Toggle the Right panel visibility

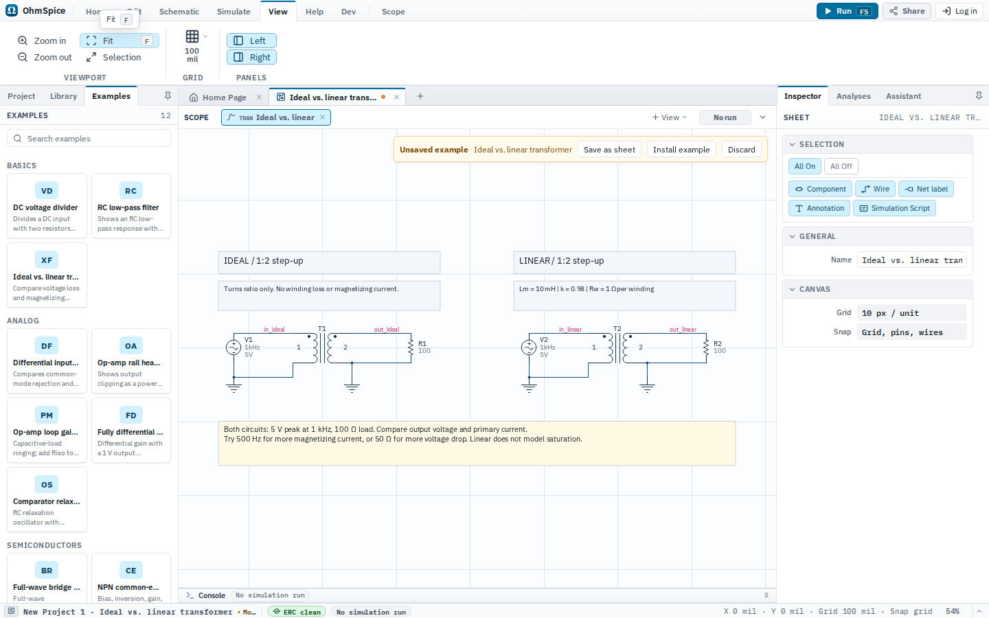(x=251, y=57)
